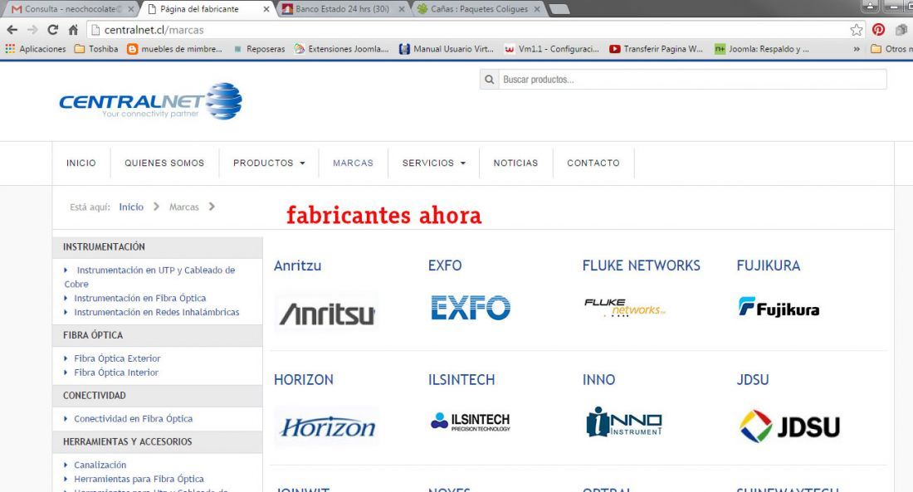
Task: Open the Reposeras bookmark
Action: tap(260, 49)
